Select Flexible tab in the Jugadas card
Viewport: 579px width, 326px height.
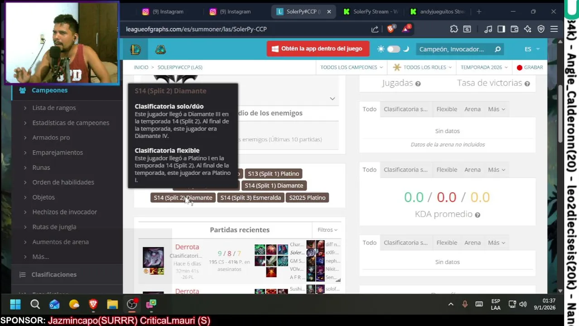(447, 109)
